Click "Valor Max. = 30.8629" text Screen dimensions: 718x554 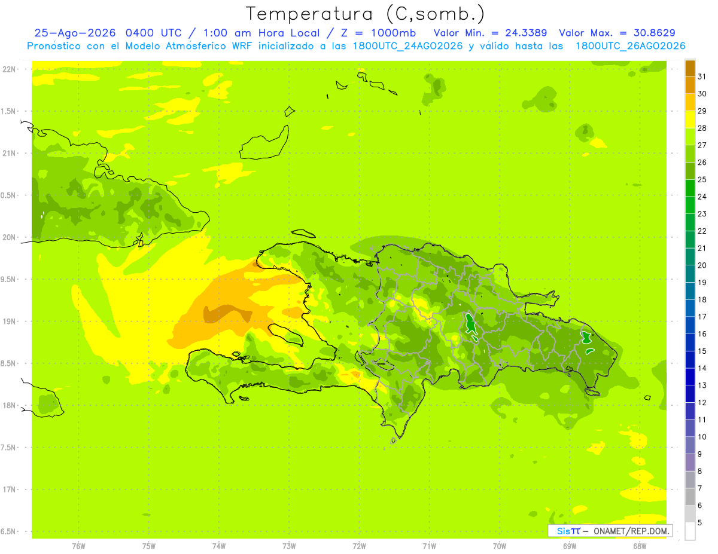coord(617,33)
